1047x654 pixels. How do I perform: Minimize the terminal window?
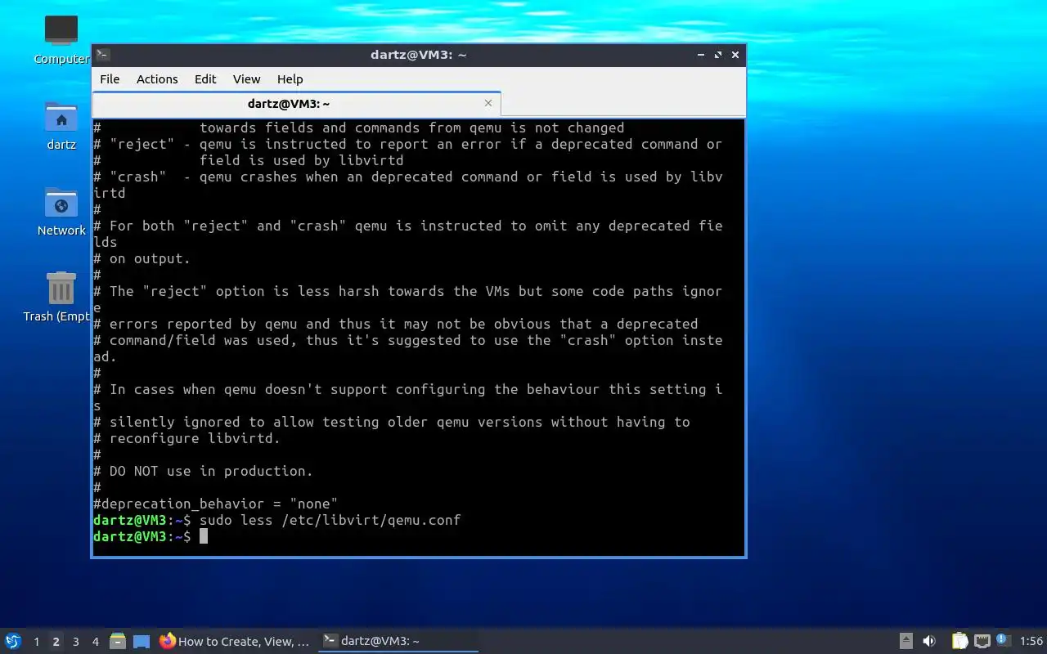pos(701,55)
